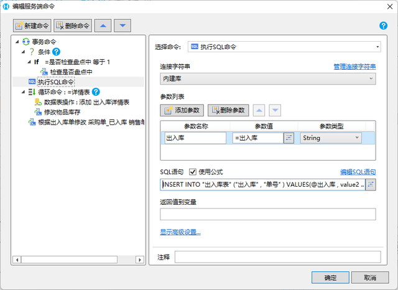Image resolution: width=398 pixels, height=290 pixels.
Task: Move command down with blue down arrow
Action: 123,26
